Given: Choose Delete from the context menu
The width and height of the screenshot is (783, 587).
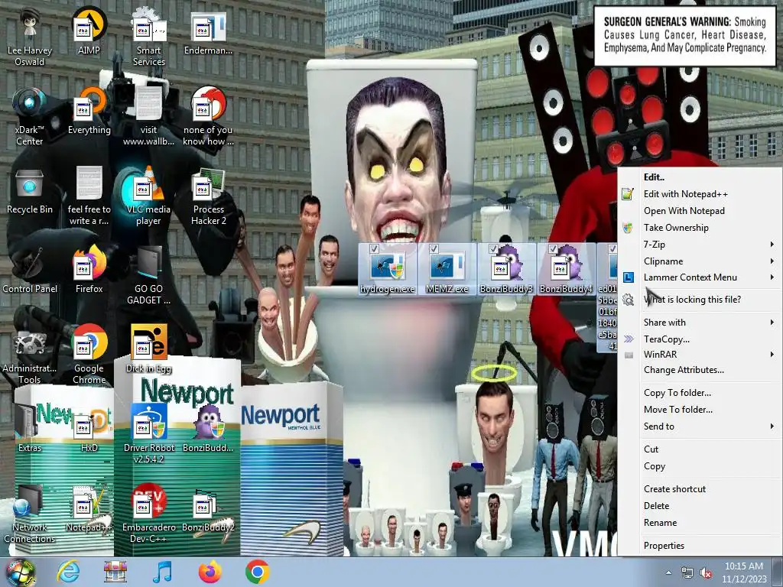Looking at the screenshot, I should point(700,506).
